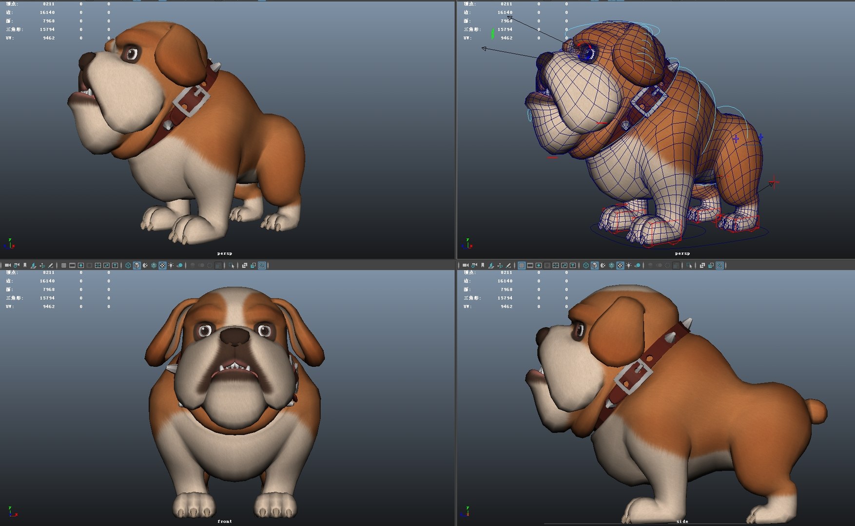Activate 2D Pan/Zoom in the front panel toolbar

click(x=42, y=265)
